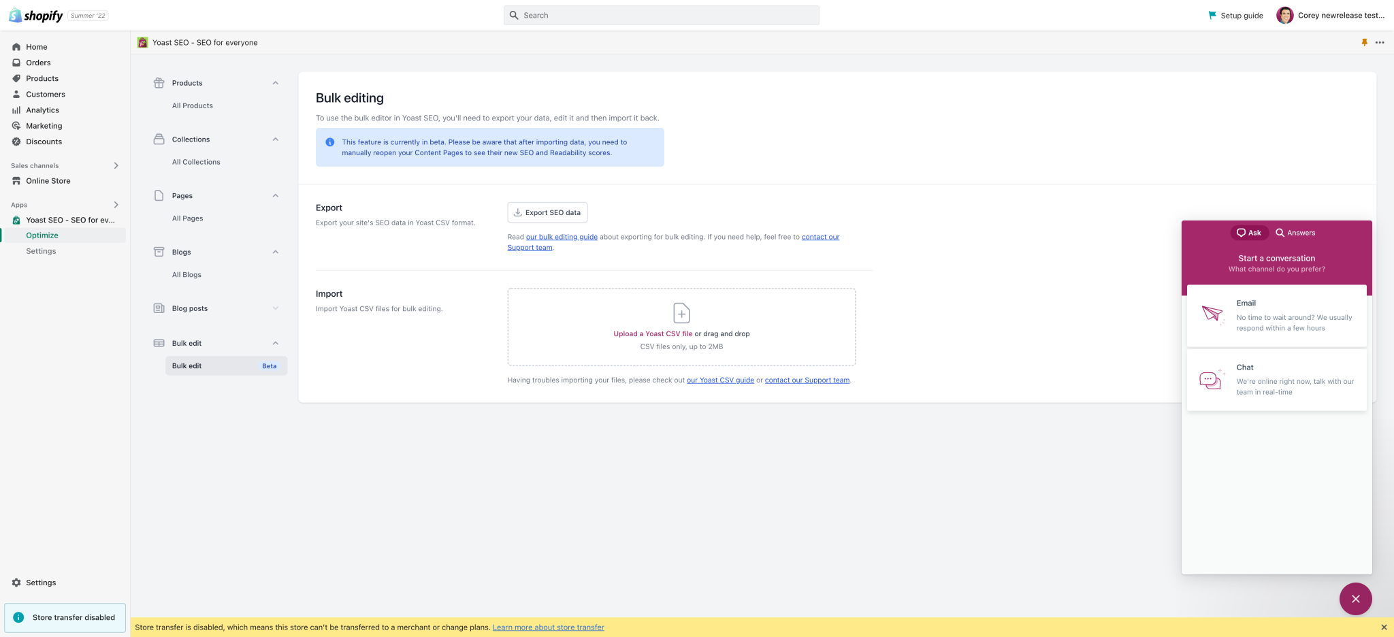Click the Setup guide flag icon
Viewport: 1394px width, 637px height.
[x=1212, y=15]
